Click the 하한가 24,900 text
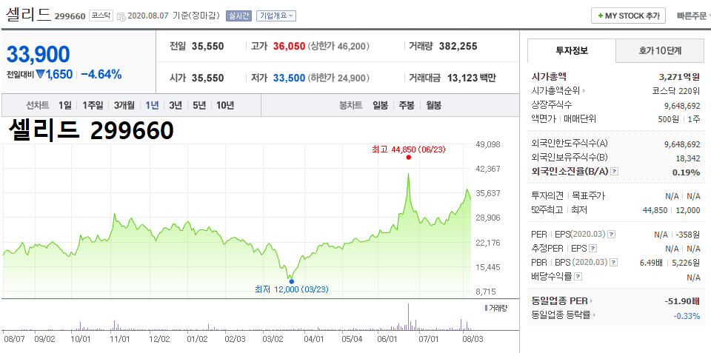Screen dimensions: 711x353 click(338, 78)
